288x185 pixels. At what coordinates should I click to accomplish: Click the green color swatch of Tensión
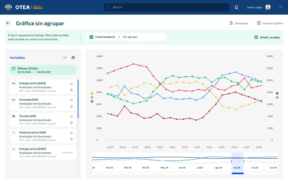click(x=13, y=116)
